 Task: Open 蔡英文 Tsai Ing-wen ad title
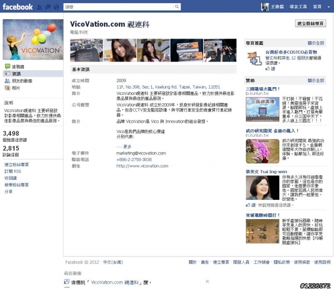[266, 172]
